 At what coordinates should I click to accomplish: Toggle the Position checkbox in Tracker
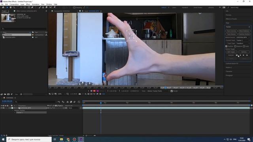click(x=227, y=47)
